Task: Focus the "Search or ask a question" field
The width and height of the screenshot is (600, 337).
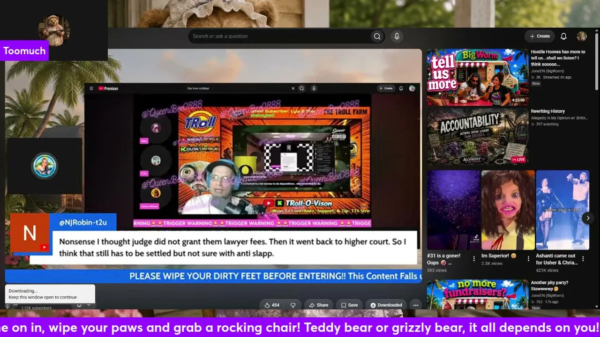Action: pos(279,36)
